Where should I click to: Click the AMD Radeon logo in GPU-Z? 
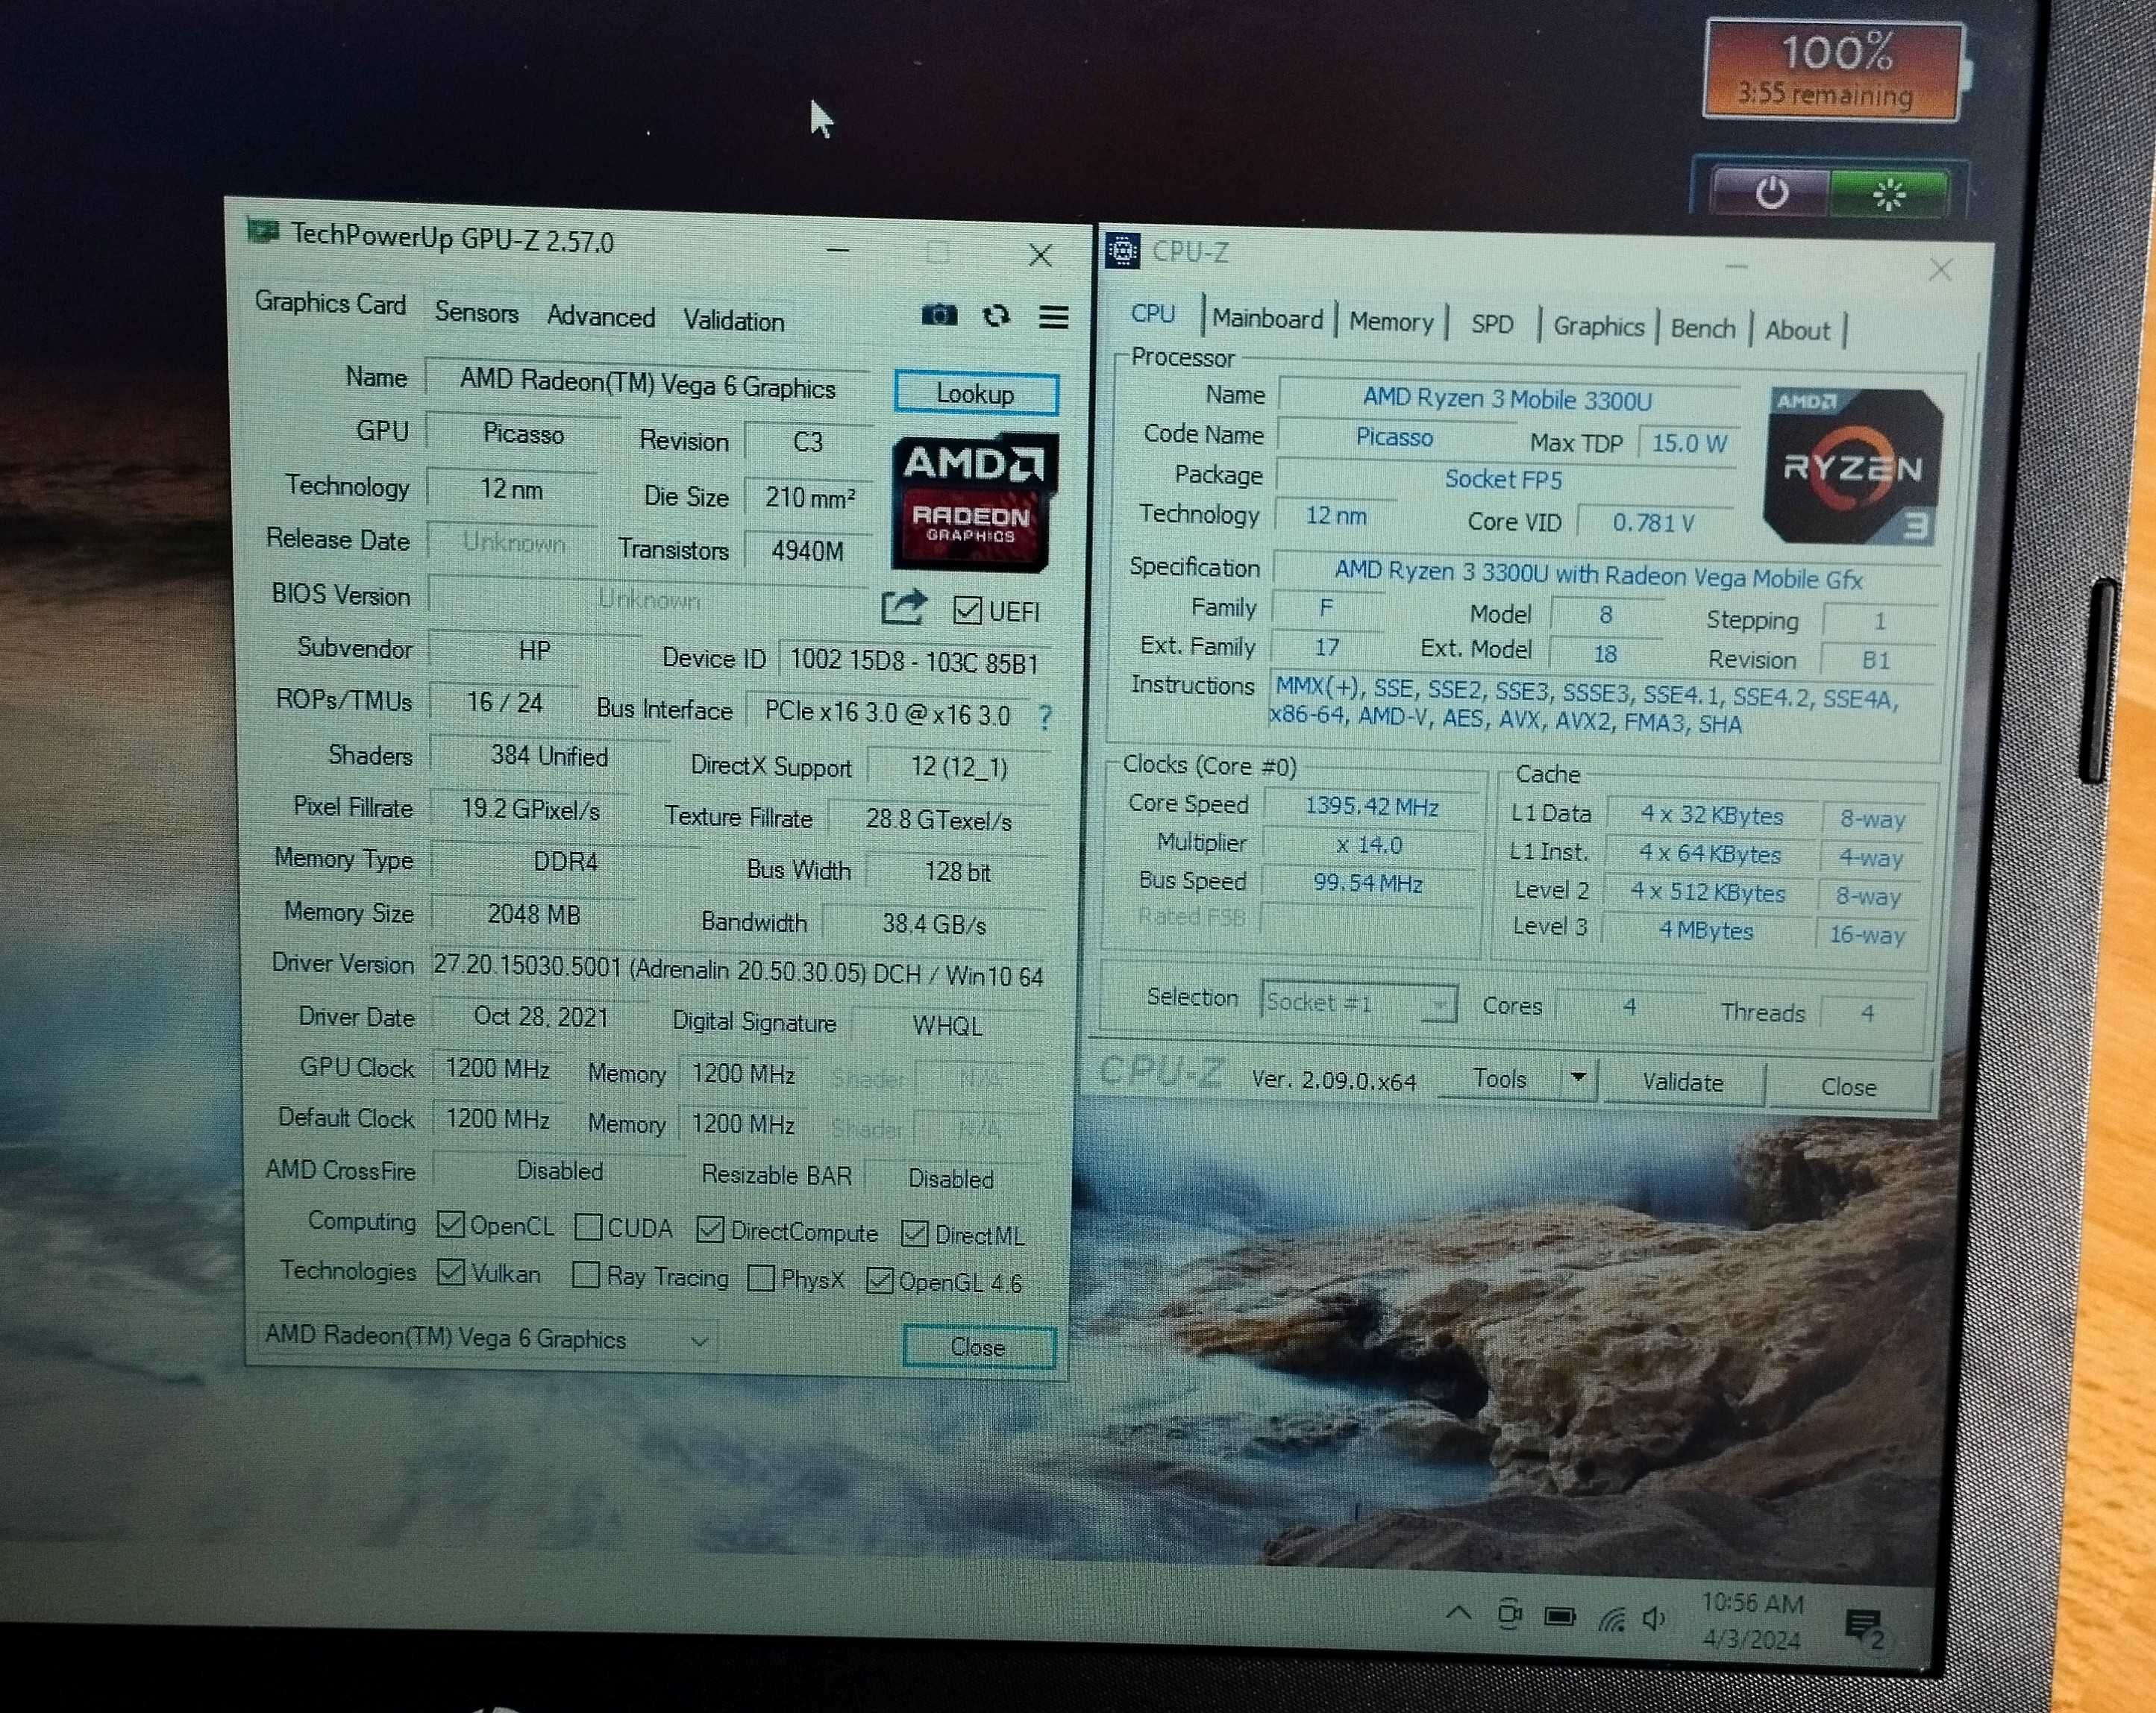point(970,507)
